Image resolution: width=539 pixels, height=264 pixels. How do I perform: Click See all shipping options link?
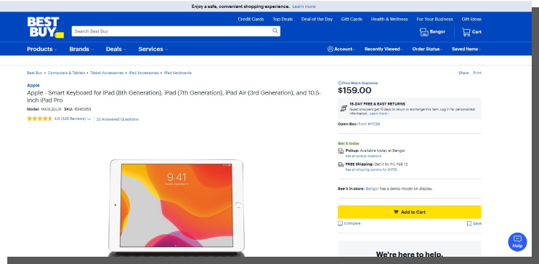371,169
